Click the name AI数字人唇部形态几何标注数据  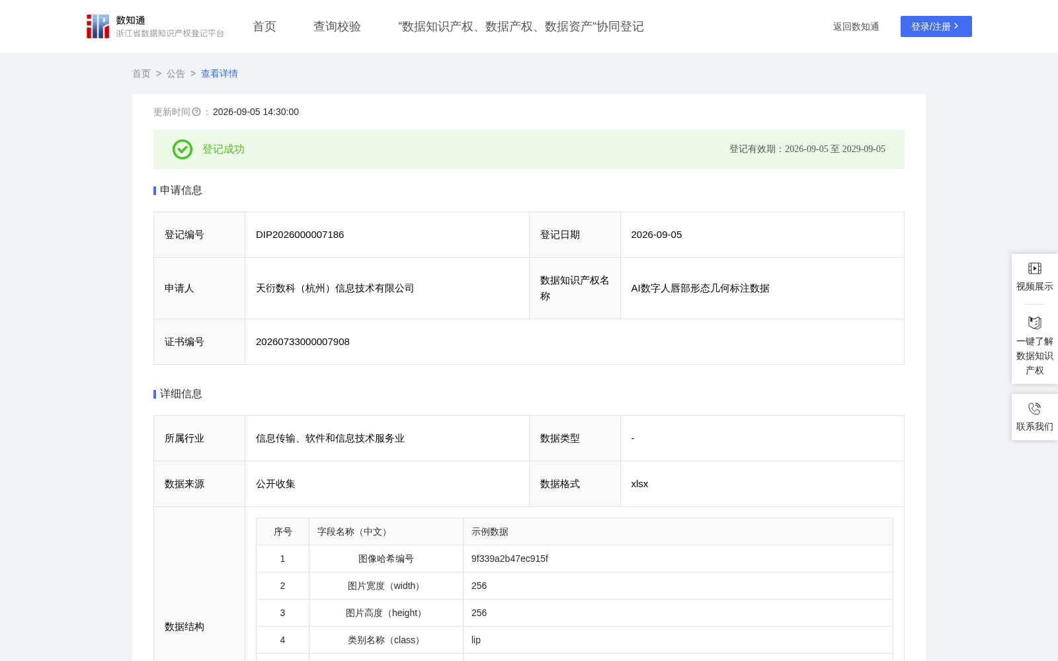click(x=700, y=288)
